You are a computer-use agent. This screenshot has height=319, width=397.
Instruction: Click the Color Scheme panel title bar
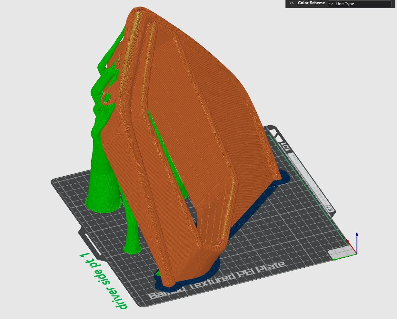pyautogui.click(x=311, y=3)
